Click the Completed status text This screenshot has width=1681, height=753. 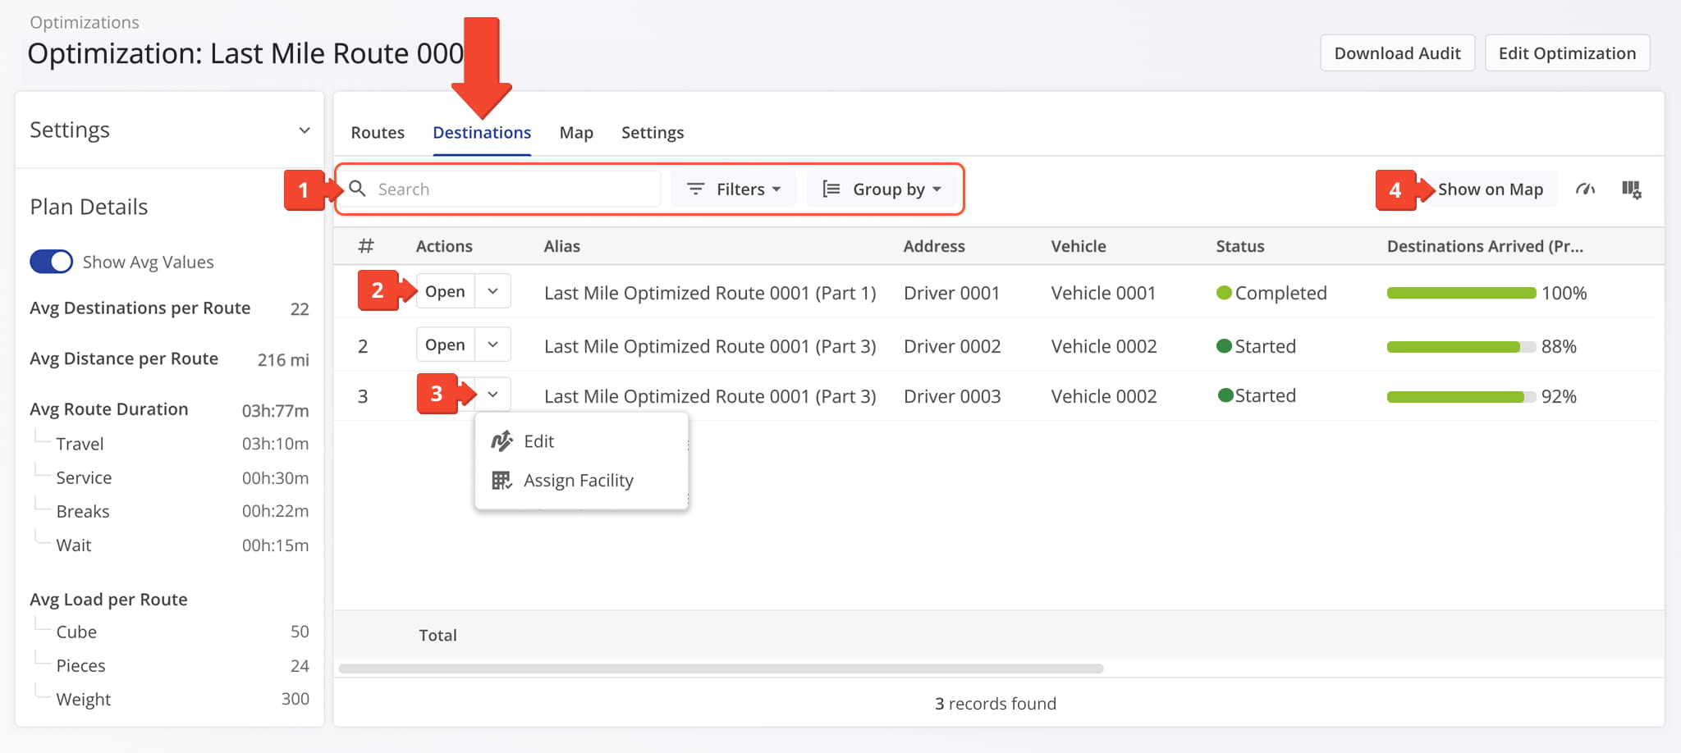[x=1280, y=293]
